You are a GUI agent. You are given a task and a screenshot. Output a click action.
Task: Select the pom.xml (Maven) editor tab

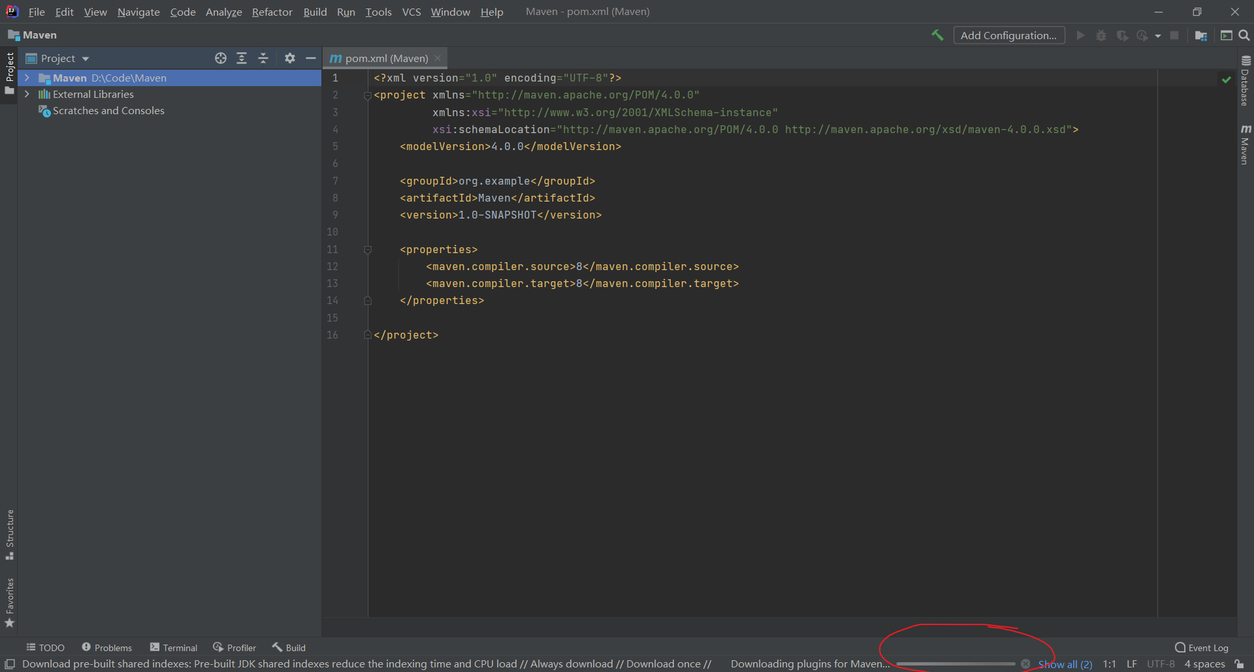[x=386, y=58]
